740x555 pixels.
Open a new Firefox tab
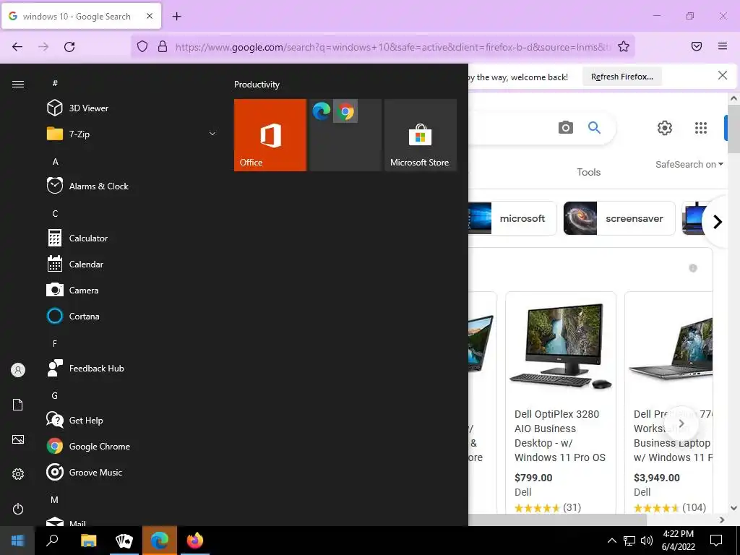pyautogui.click(x=176, y=17)
